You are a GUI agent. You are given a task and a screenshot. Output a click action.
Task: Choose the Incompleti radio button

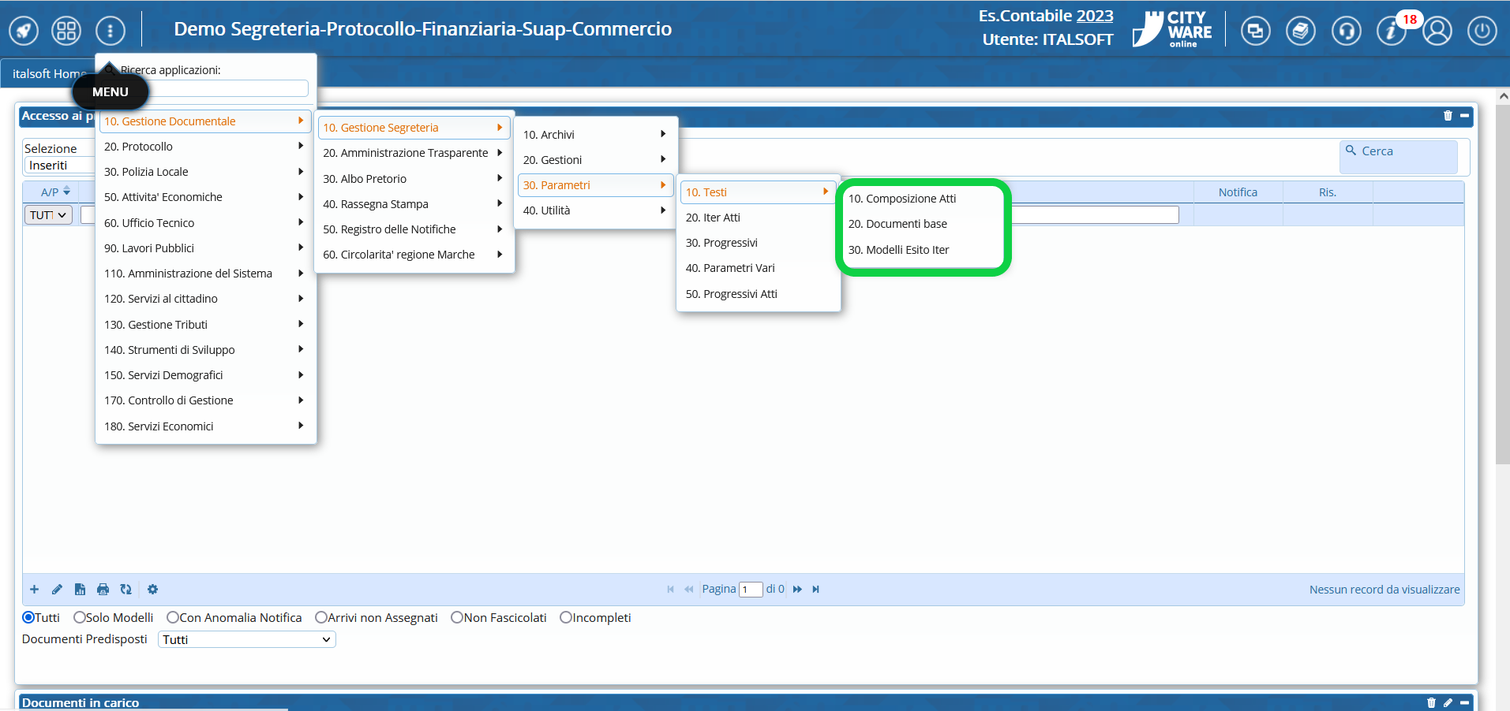(x=566, y=618)
